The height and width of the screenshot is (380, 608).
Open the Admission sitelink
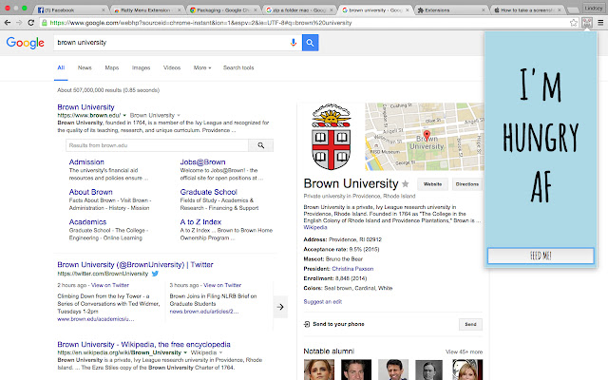(86, 162)
